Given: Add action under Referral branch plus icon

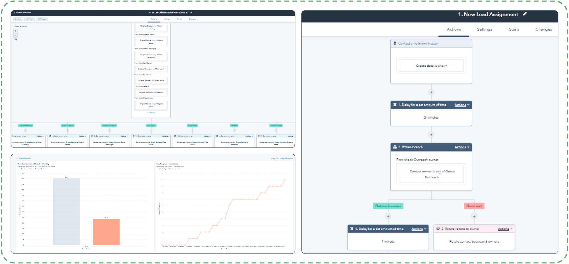Looking at the screenshot, I should tap(234, 130).
